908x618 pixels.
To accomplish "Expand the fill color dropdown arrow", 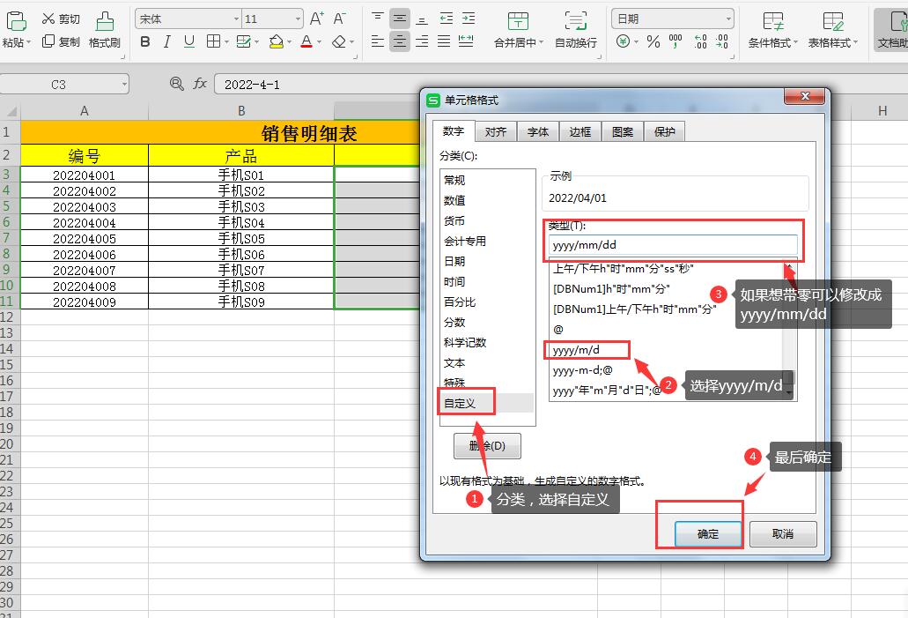I will (288, 42).
